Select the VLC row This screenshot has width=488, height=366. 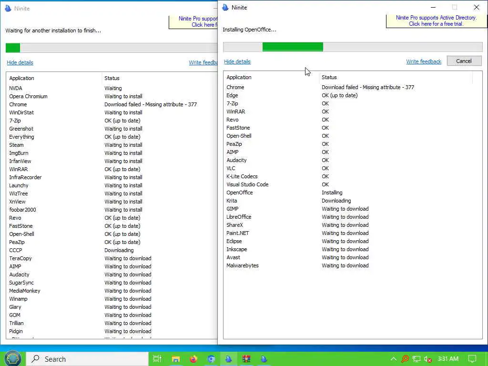click(x=353, y=168)
